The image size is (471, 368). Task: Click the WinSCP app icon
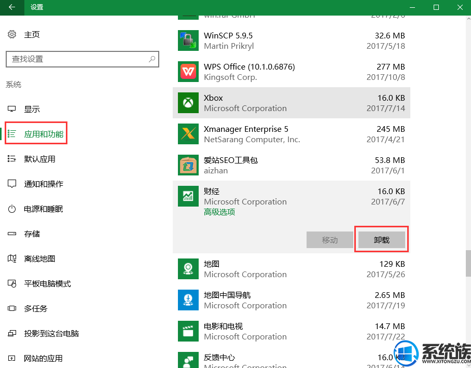pos(188,40)
